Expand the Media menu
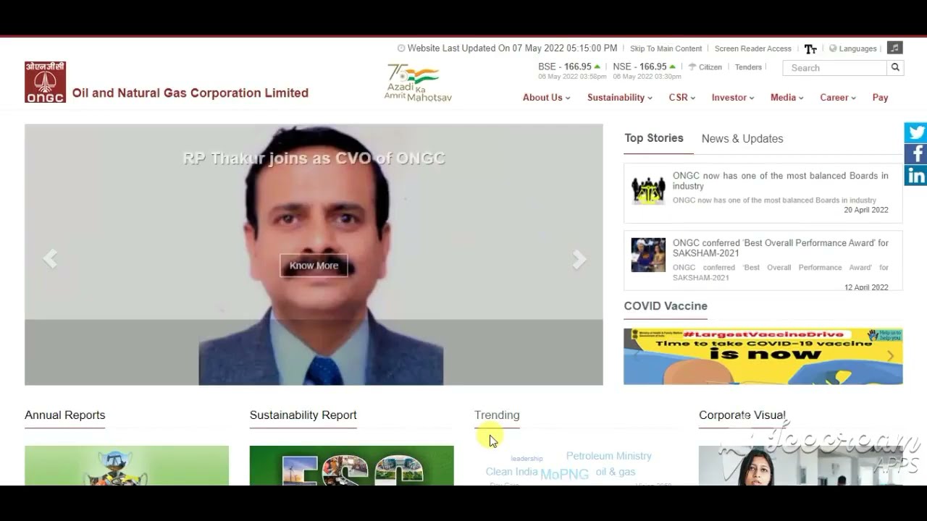Screen dimensions: 927x521 787,98
